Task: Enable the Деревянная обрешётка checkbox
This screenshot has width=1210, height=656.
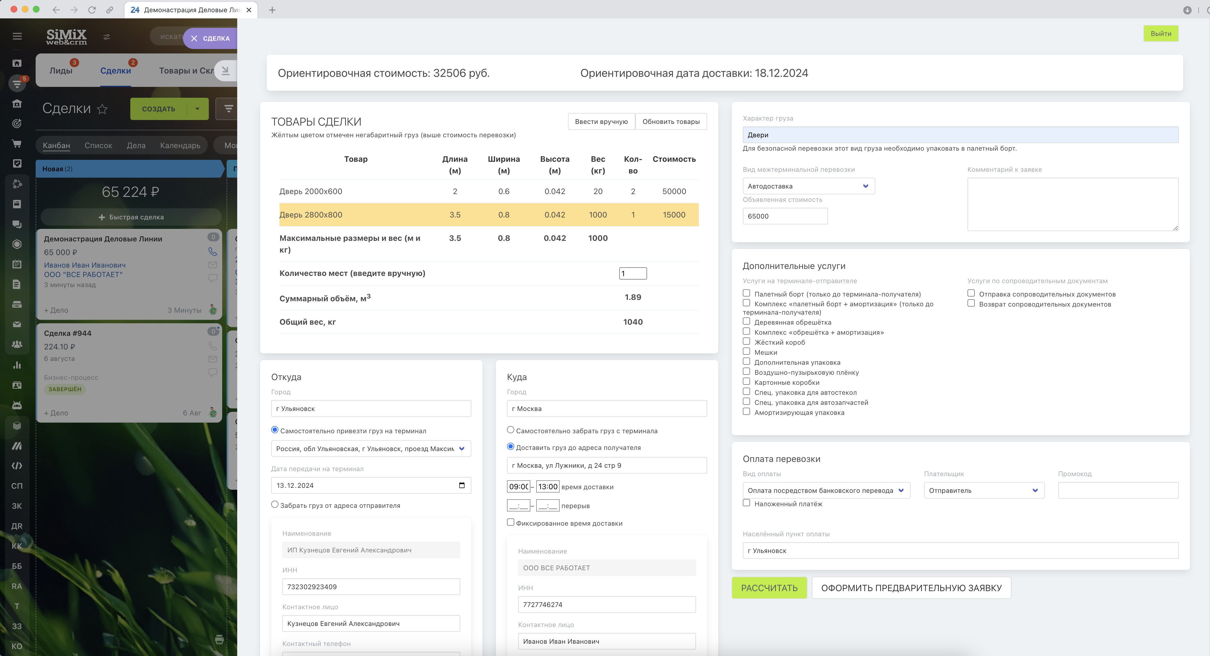Action: [x=746, y=321]
